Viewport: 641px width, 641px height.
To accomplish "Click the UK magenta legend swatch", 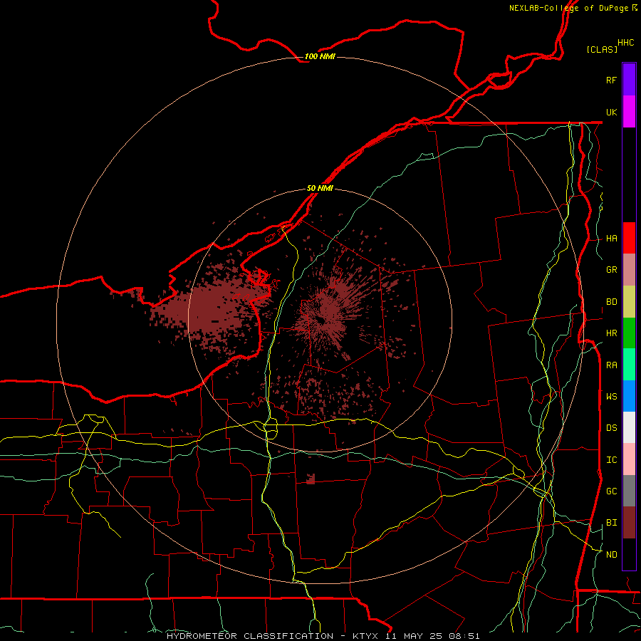I will click(x=629, y=112).
